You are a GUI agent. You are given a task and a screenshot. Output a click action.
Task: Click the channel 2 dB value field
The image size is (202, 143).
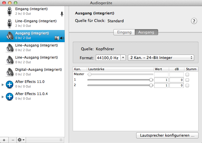coord(176,86)
